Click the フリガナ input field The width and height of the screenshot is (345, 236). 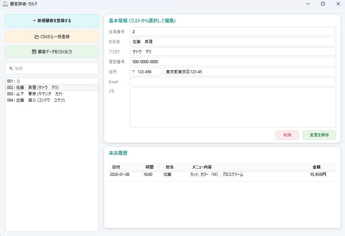coord(232,52)
